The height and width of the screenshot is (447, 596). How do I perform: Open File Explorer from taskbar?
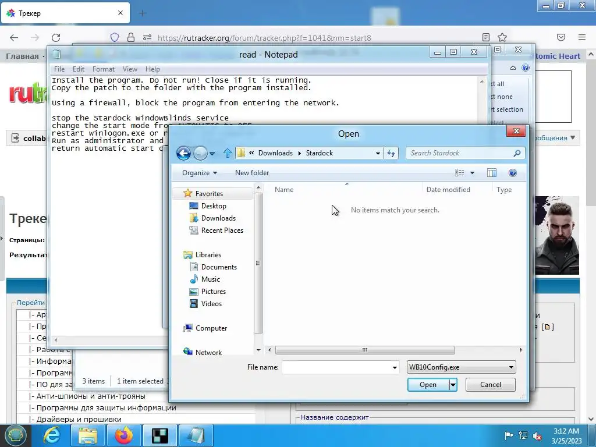coord(87,435)
